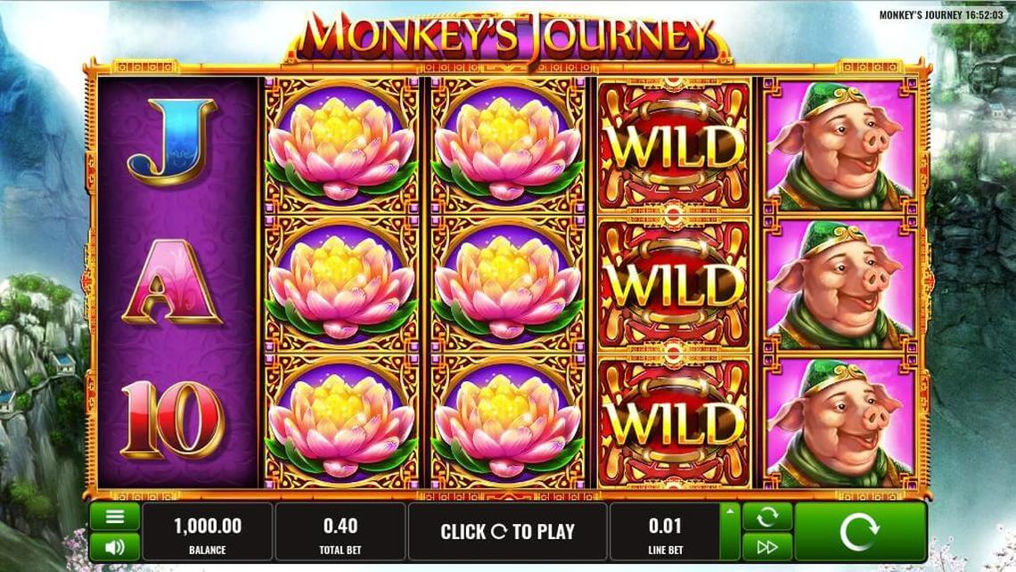Mute the game sound
This screenshot has width=1016, height=572.
pos(115,547)
